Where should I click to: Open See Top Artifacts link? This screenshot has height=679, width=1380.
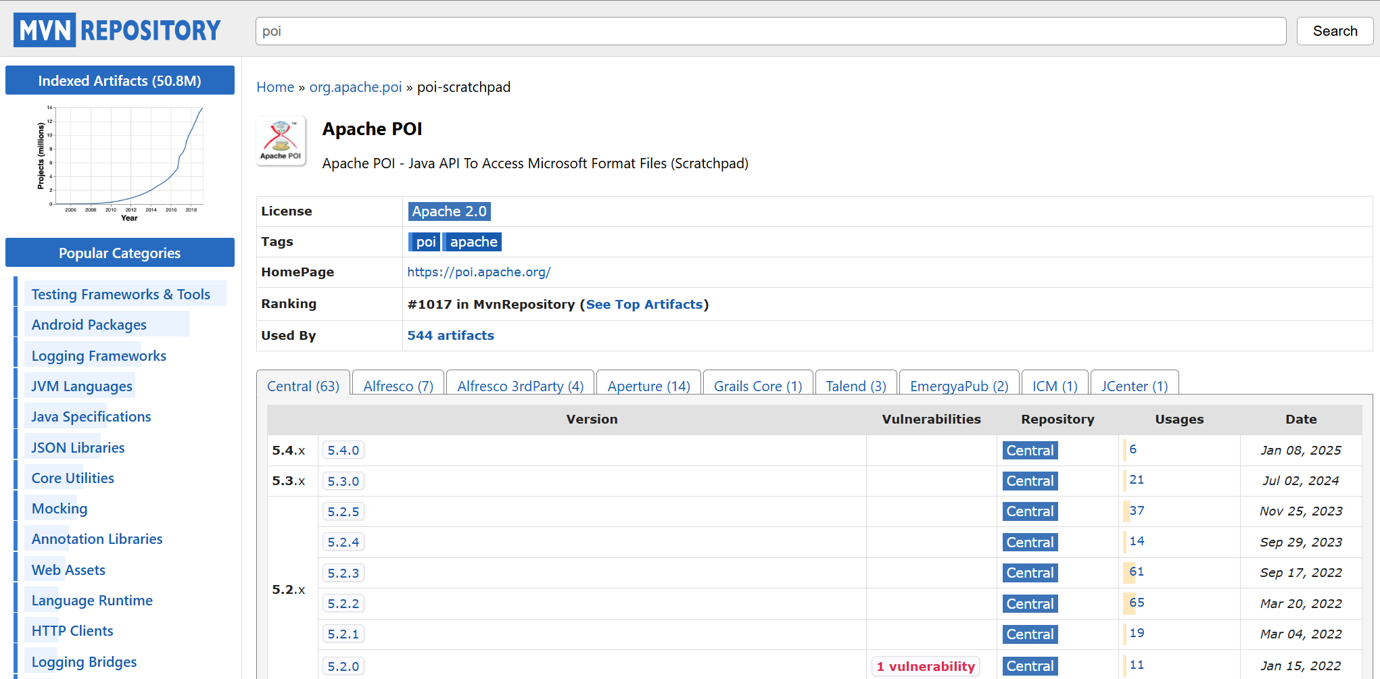click(644, 305)
